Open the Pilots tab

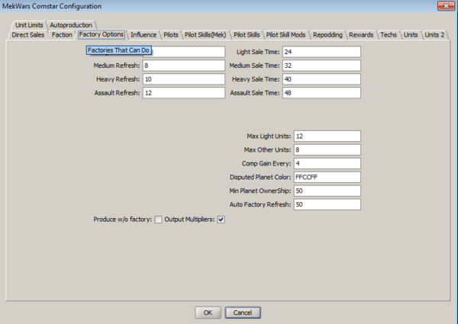[172, 35]
